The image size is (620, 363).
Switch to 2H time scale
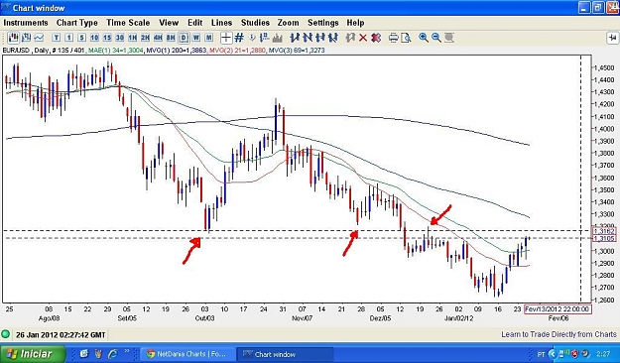(x=145, y=38)
